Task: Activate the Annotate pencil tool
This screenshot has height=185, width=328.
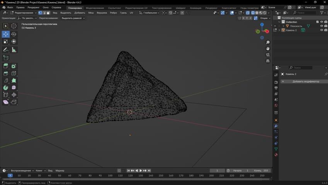Action: (x=6, y=50)
